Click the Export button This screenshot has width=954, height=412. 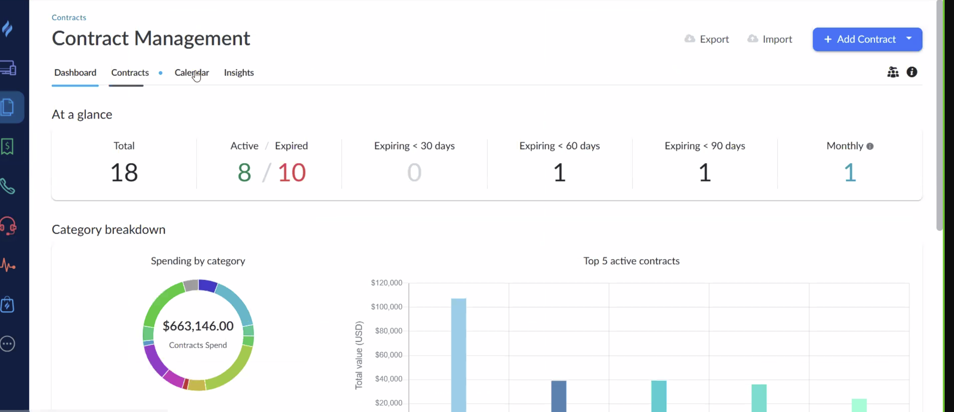[707, 39]
